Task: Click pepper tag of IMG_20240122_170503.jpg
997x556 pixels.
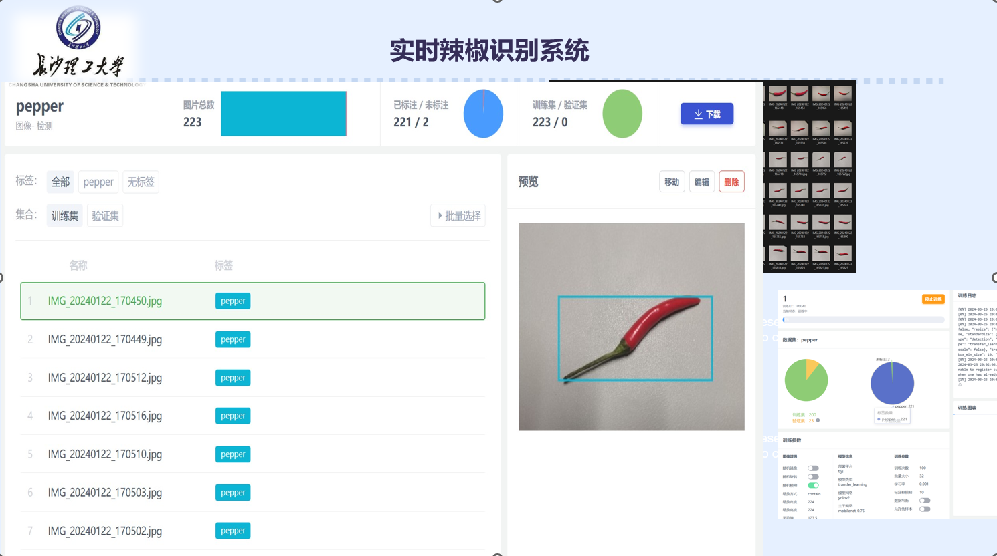Action: coord(233,493)
